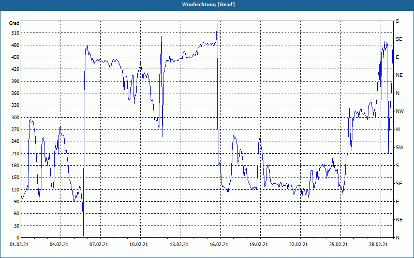Click the y-axis value '510'

(16, 33)
